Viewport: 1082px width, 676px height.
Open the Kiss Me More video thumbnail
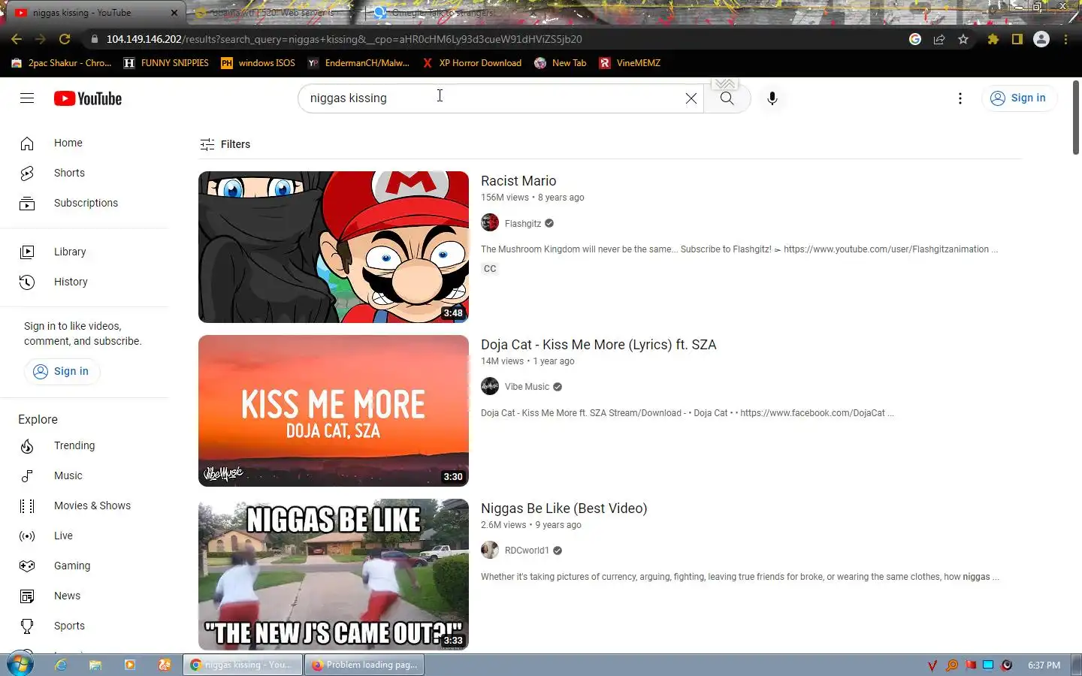(x=334, y=411)
